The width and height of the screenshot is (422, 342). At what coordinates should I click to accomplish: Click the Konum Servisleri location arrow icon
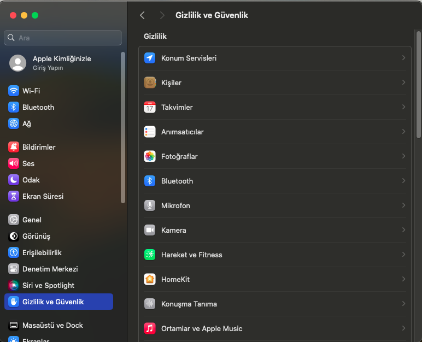click(x=150, y=58)
